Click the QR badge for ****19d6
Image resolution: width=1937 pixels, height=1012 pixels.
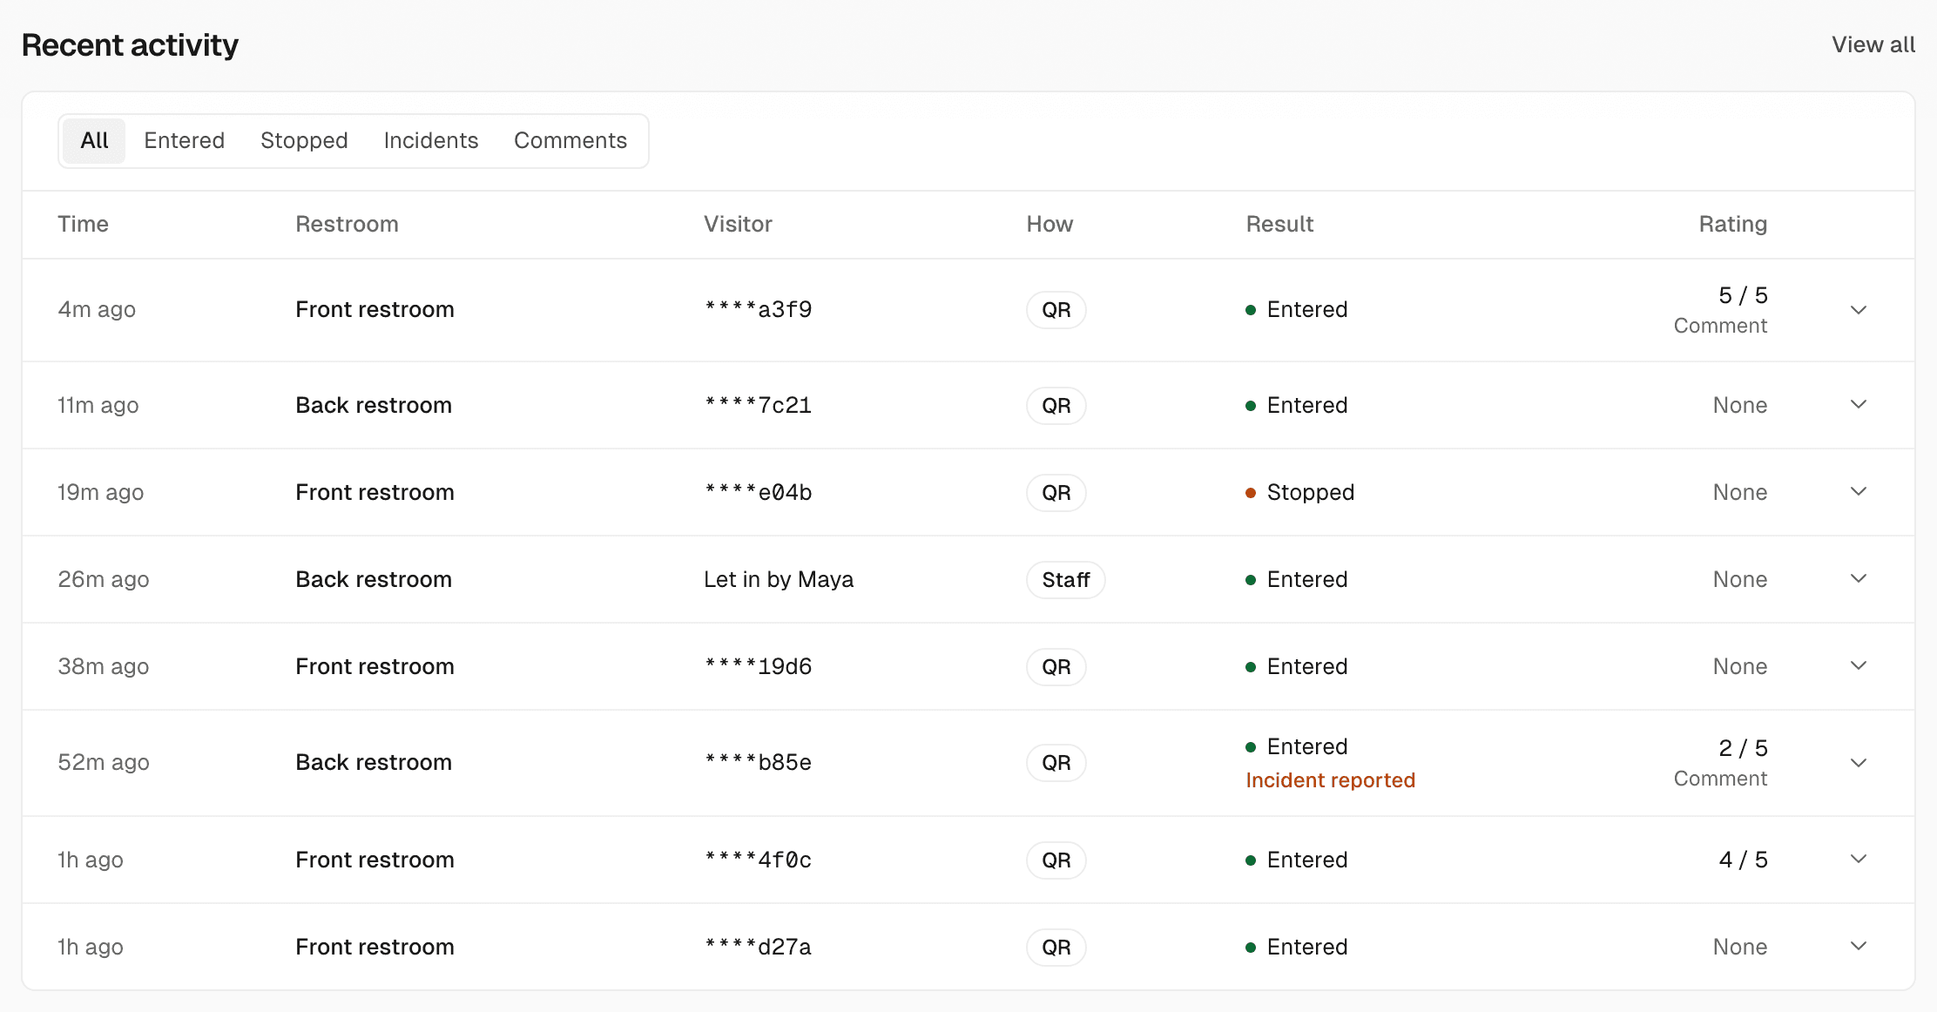pyautogui.click(x=1056, y=667)
